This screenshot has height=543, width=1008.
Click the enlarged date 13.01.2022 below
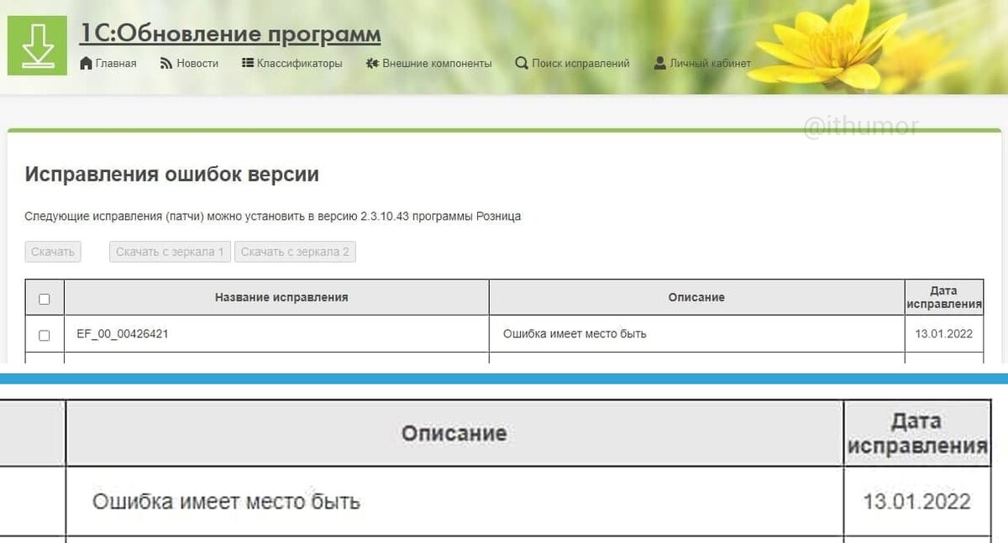(917, 502)
